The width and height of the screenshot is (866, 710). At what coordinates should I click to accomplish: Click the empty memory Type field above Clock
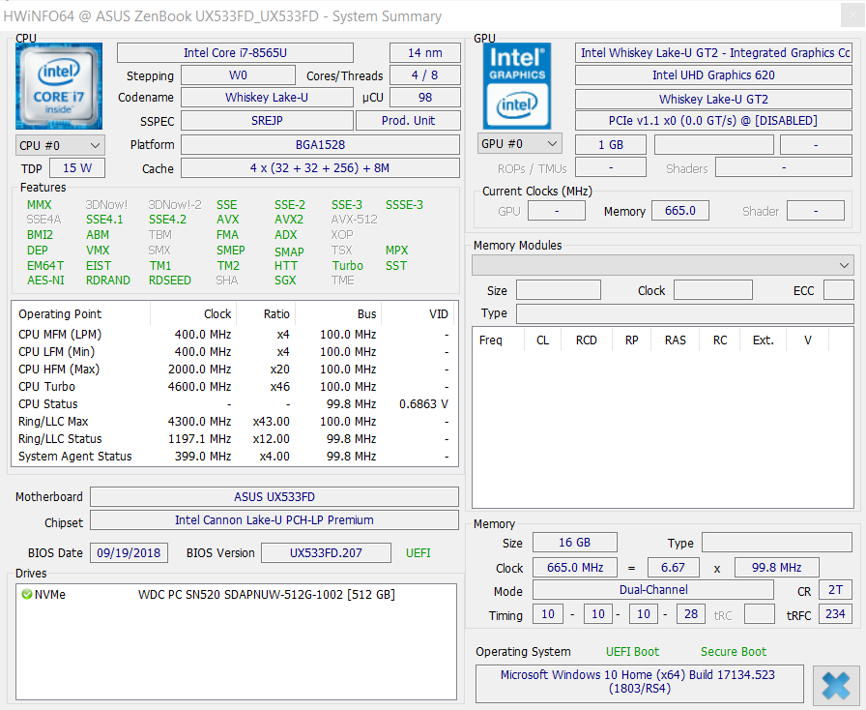(x=776, y=543)
